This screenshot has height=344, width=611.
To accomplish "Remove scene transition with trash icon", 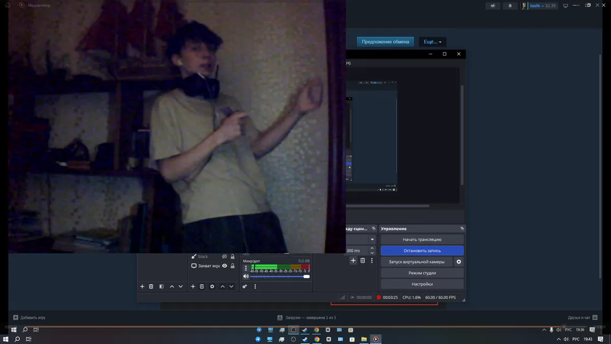I will click(x=363, y=260).
